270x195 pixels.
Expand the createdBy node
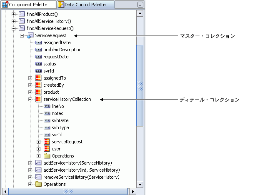coord(30,85)
